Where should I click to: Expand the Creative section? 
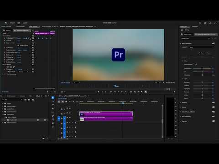[181, 102]
